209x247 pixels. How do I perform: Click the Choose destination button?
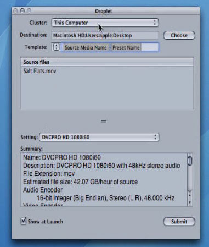tap(179, 35)
